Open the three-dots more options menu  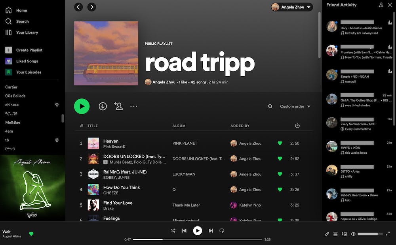tap(133, 106)
